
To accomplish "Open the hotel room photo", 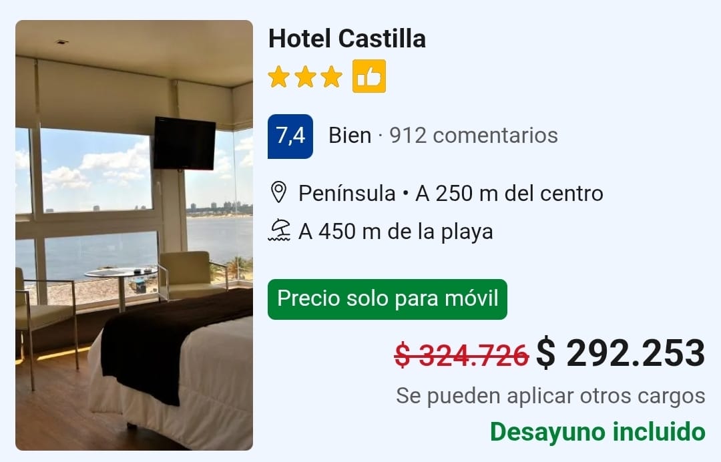I will point(134,235).
